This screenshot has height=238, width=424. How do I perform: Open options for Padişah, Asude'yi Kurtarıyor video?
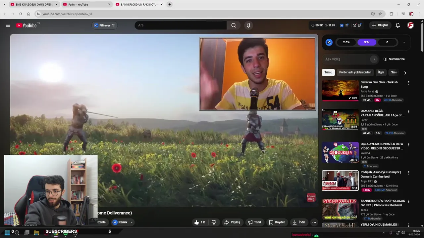(x=408, y=173)
